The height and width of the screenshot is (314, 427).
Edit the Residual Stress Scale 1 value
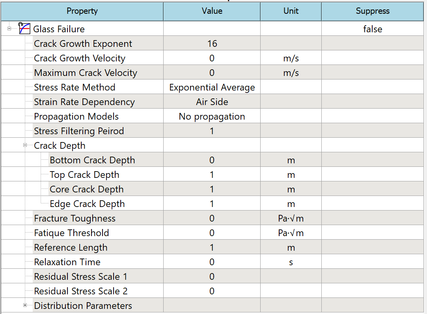coord(212,276)
